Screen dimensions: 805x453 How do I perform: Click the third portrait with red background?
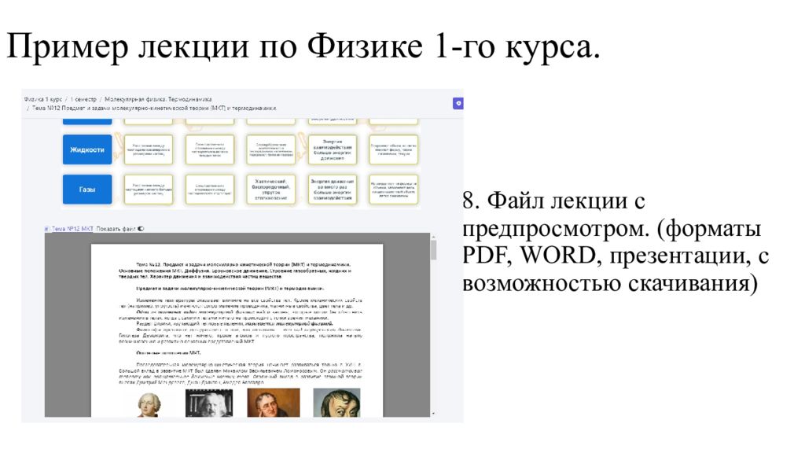click(273, 402)
